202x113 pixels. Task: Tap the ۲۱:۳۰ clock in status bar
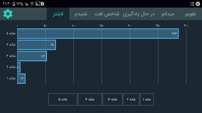coord(7,4)
